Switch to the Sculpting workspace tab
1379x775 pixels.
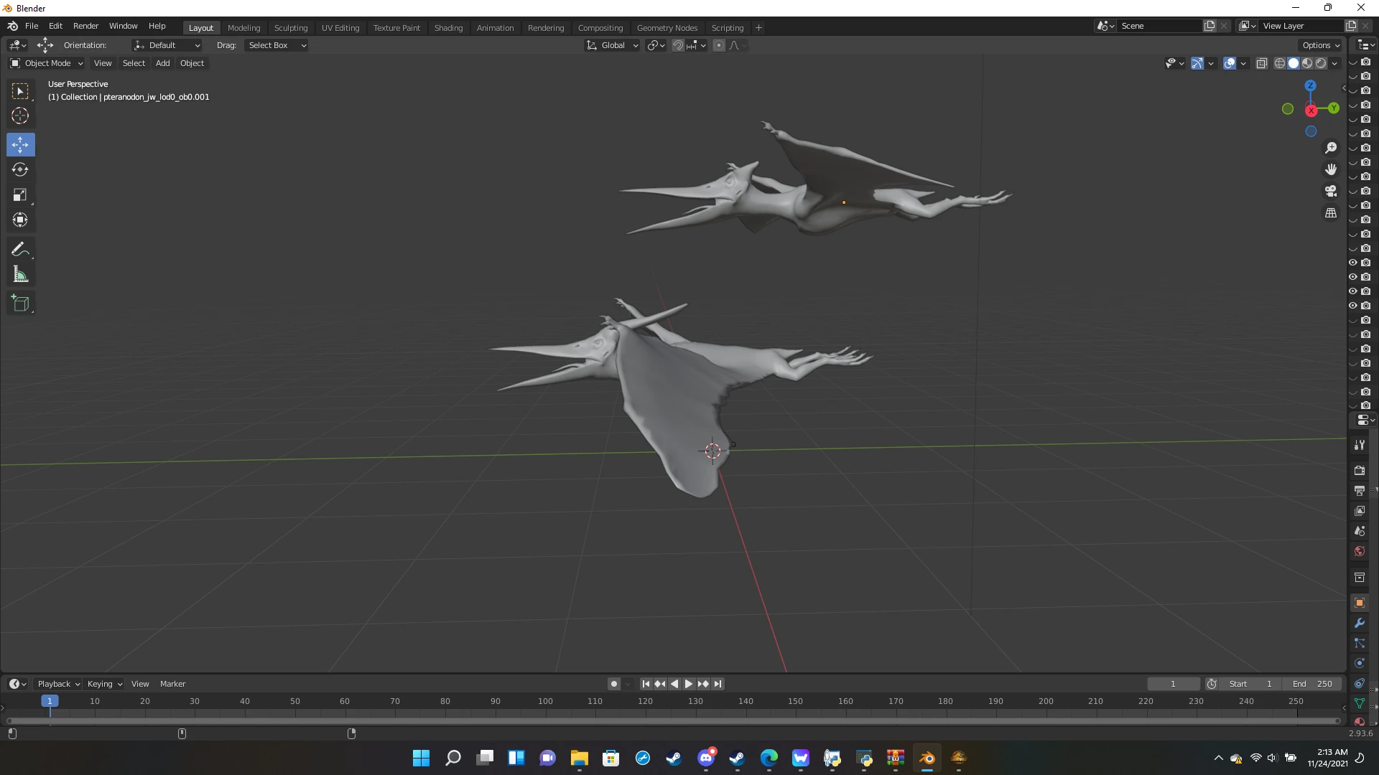pos(290,28)
